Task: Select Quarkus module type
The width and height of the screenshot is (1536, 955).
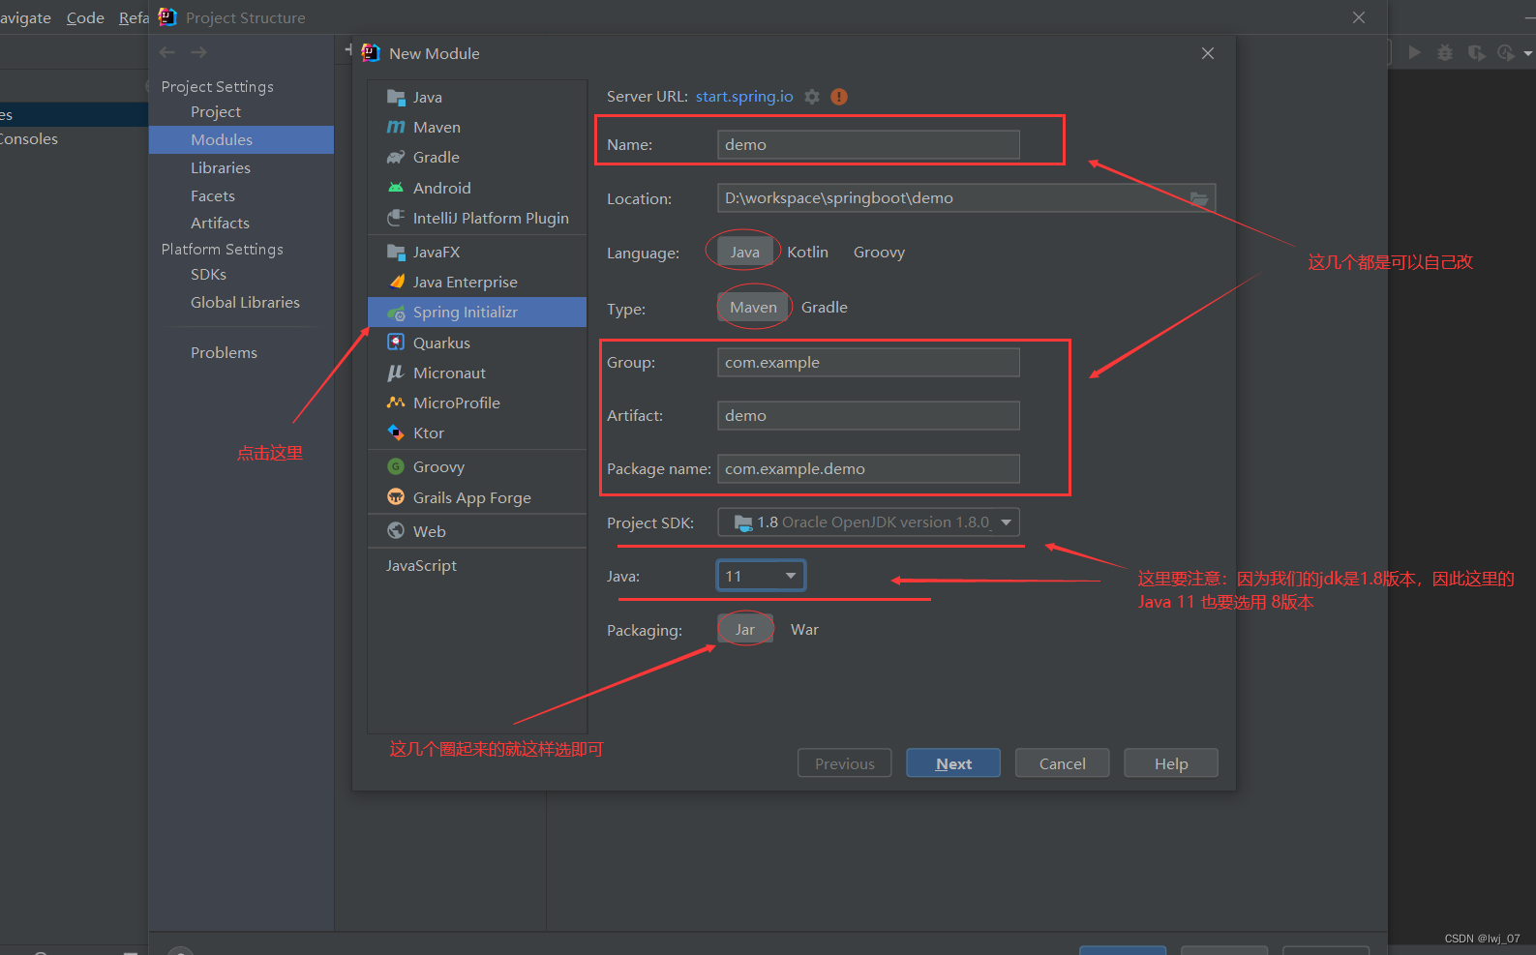Action: pos(477,343)
